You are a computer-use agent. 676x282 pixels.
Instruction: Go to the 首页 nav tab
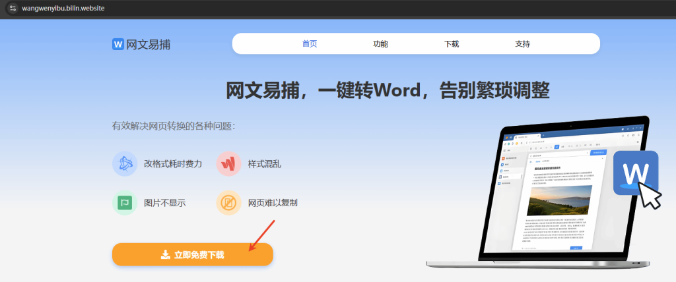tap(310, 44)
